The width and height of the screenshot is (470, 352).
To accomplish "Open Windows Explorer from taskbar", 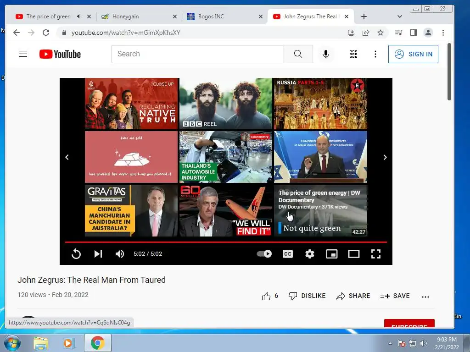I will [41, 343].
